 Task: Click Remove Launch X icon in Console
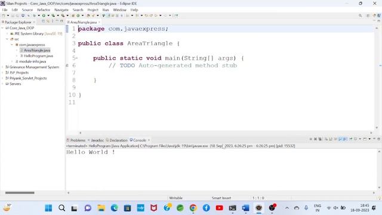(x=315, y=139)
